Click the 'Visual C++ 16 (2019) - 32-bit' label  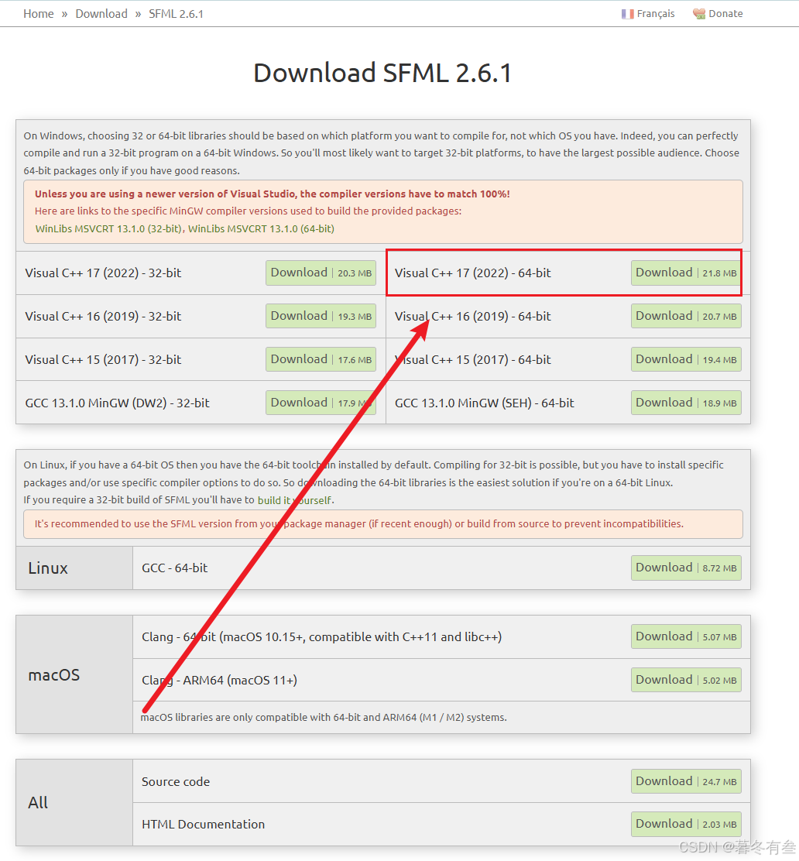pos(103,316)
